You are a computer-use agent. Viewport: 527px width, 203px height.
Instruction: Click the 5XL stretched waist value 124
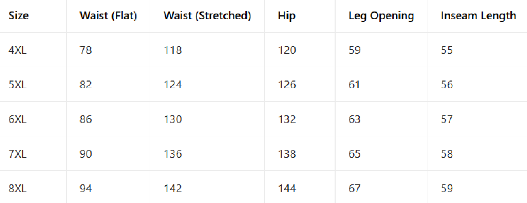coord(173,85)
